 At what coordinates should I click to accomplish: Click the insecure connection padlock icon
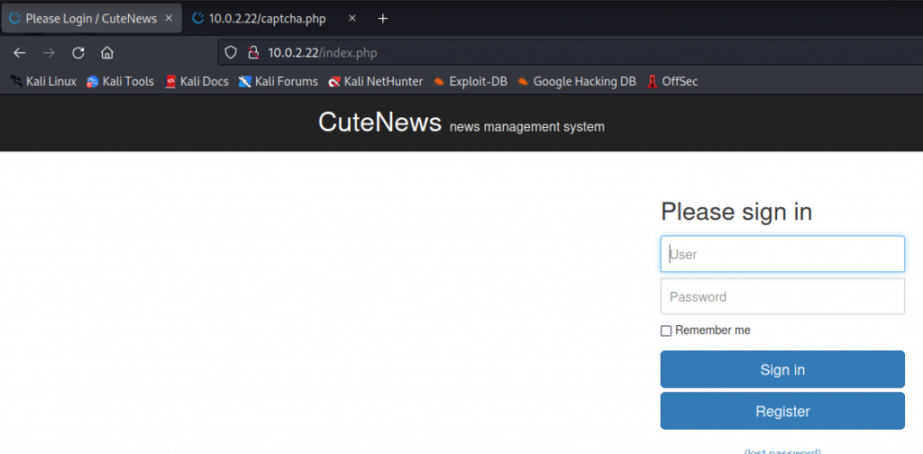click(x=252, y=52)
